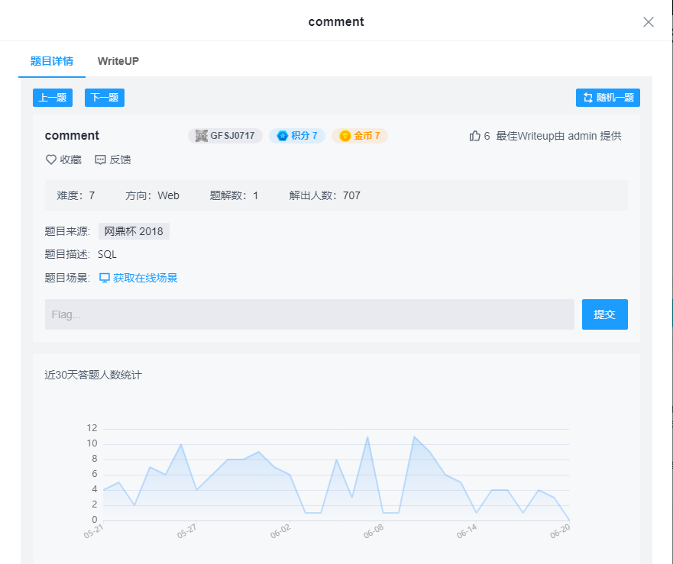Click the circular arrows icon on 随机一题
The image size is (673, 564).
[587, 98]
